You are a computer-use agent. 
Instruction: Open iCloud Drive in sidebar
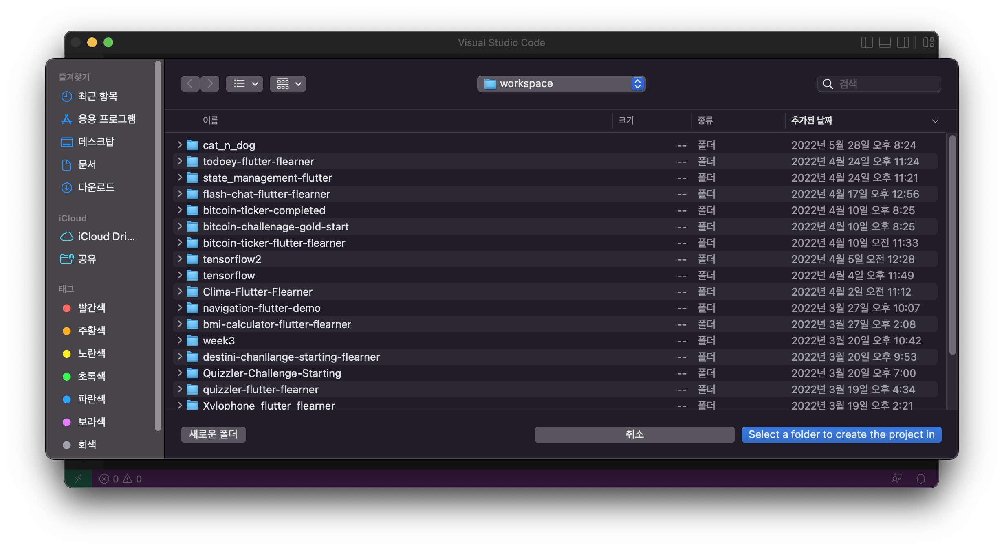click(106, 237)
